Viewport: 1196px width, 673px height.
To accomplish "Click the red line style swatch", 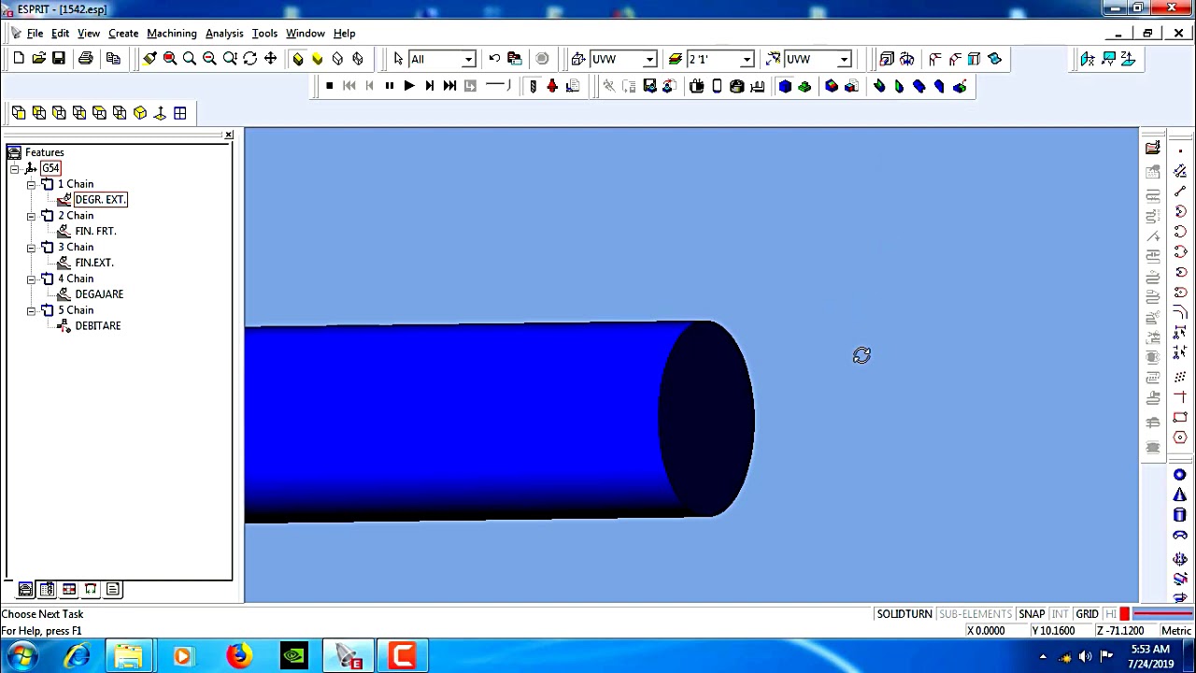I will coord(1162,614).
